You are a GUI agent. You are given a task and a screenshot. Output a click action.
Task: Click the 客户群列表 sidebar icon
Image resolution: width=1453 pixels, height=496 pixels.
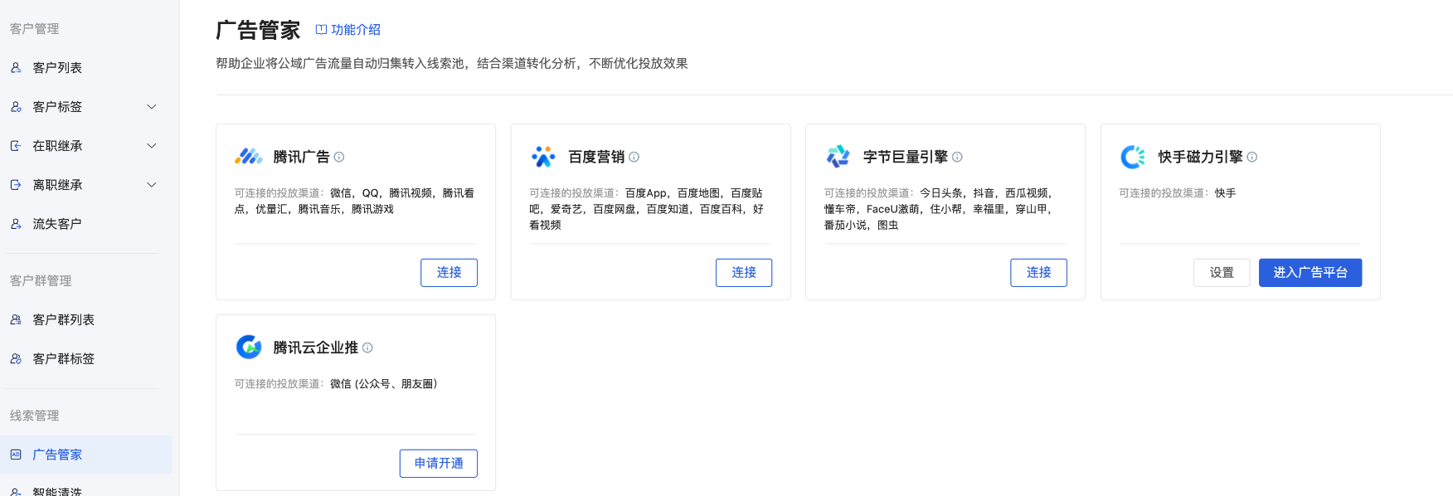click(16, 320)
